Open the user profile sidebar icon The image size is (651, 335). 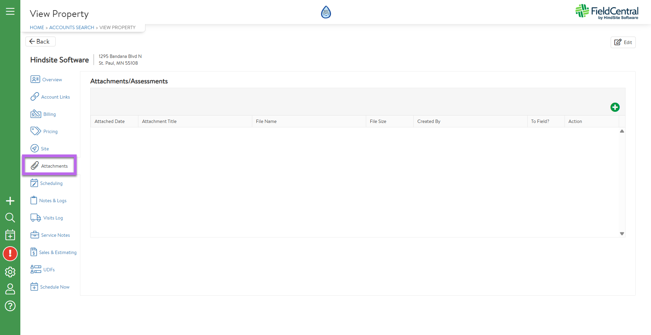(10, 289)
